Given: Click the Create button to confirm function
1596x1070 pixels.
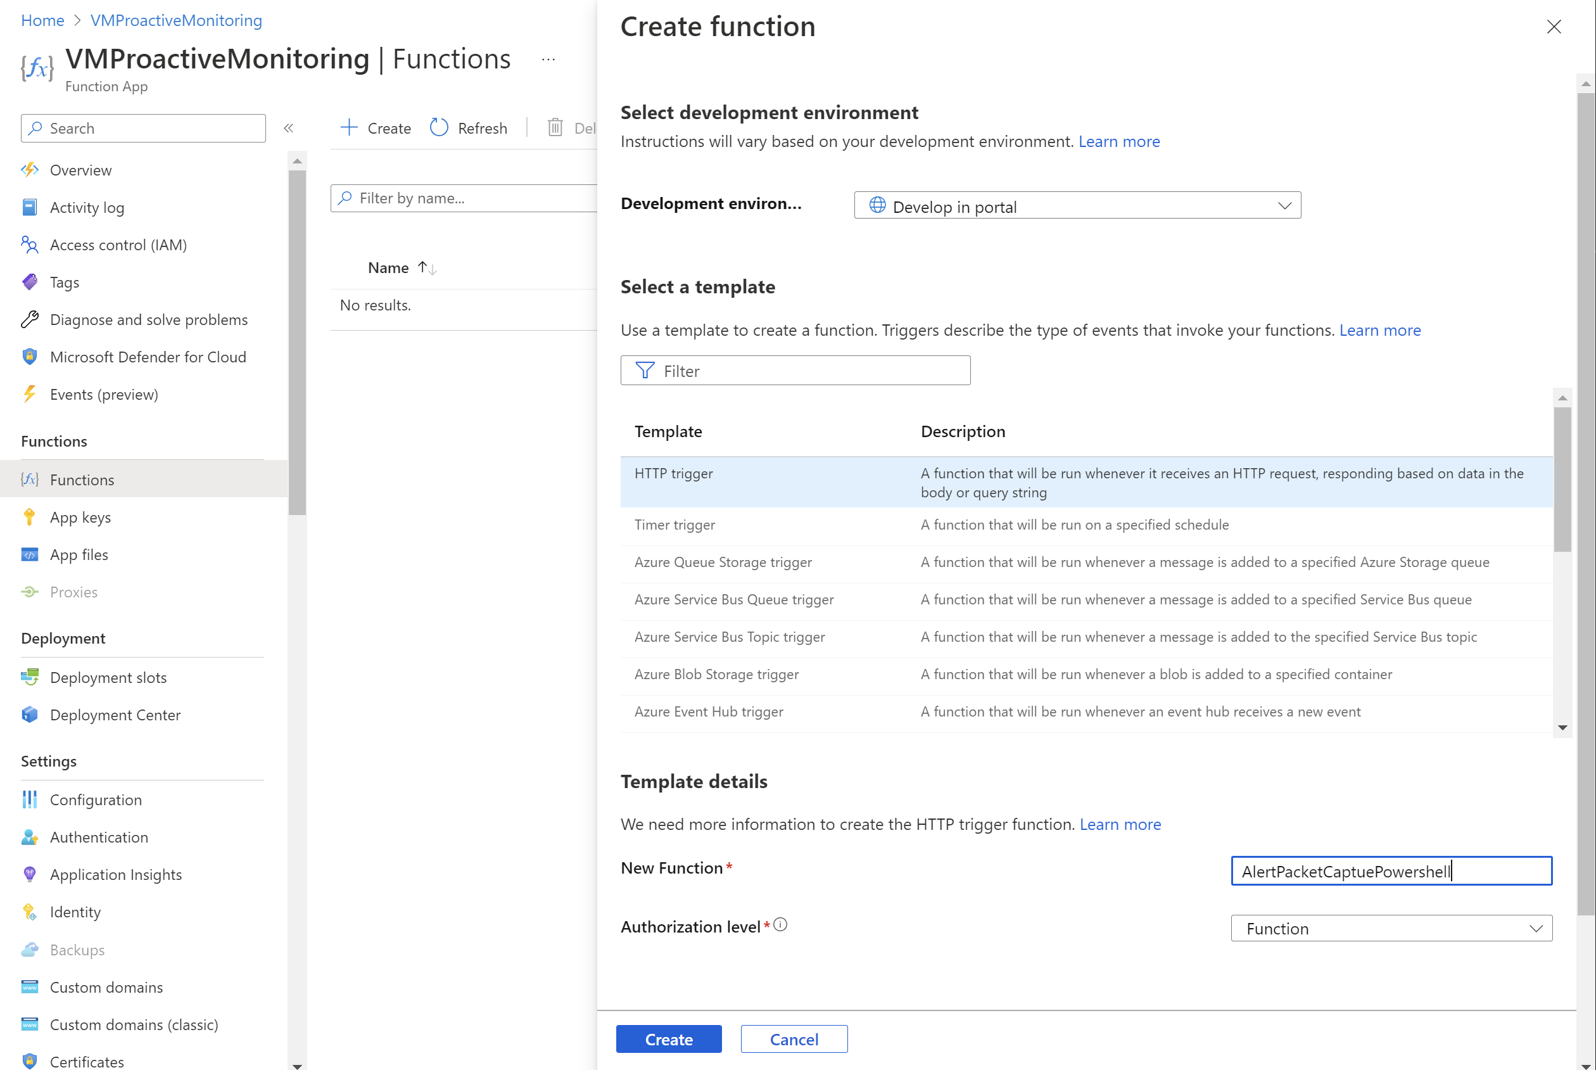Looking at the screenshot, I should click(x=668, y=1038).
